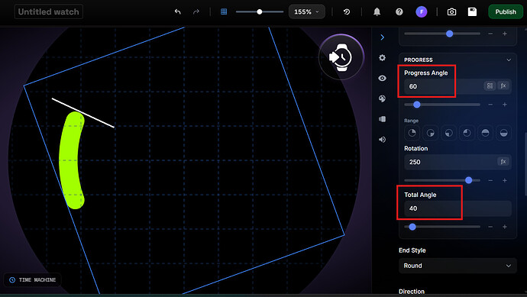527x297 pixels.
Task: Adjust the Progress Angle slider
Action: [x=417, y=105]
